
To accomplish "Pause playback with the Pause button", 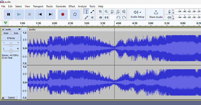I will [8, 14].
